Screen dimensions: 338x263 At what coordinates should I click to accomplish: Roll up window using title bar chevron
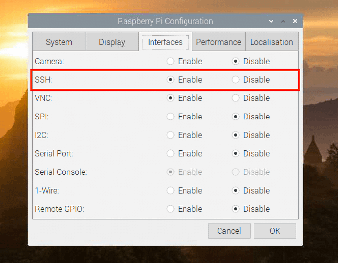click(x=271, y=21)
